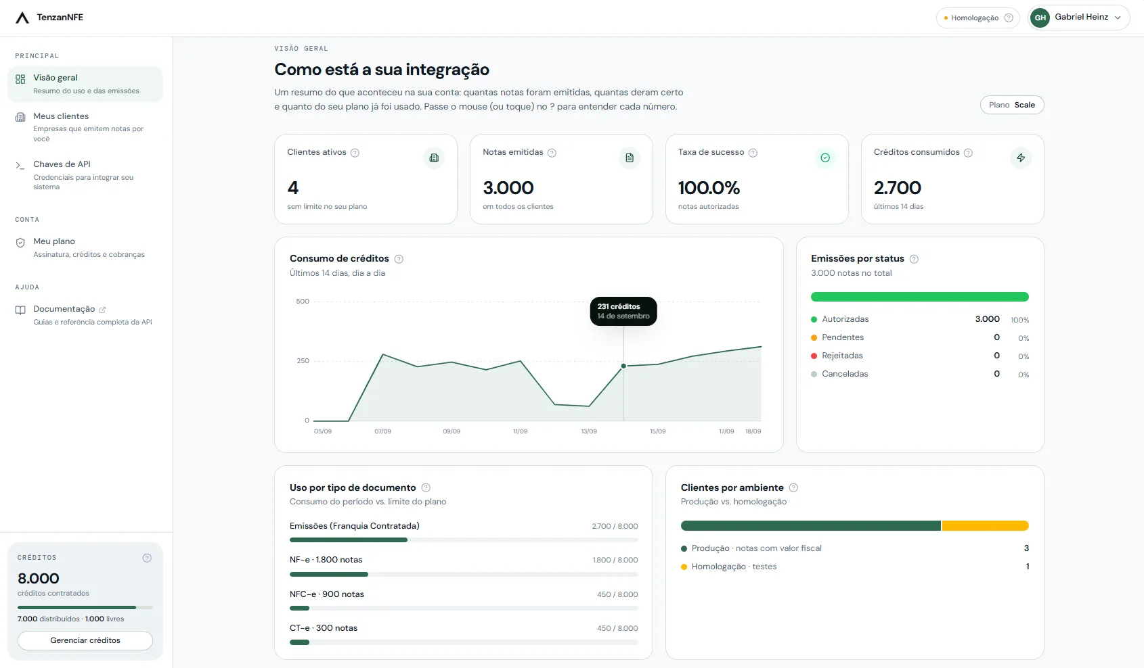
Task: Click the Homologação environment badge
Action: (x=978, y=18)
